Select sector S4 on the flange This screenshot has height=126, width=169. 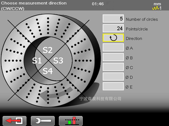48,71
